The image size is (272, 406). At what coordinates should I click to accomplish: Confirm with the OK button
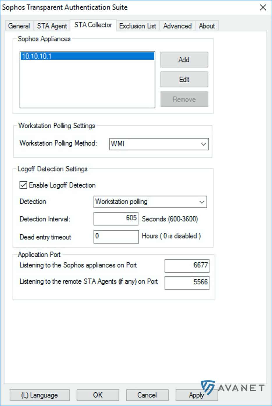click(98, 395)
